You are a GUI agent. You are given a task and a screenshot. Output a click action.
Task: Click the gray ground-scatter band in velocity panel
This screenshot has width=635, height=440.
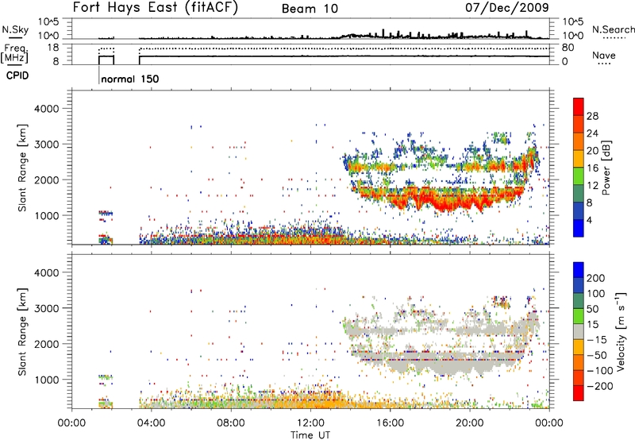(440, 361)
